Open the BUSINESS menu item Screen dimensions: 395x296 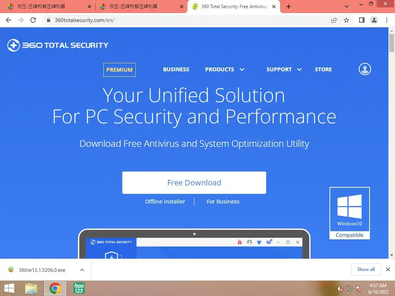pyautogui.click(x=176, y=69)
